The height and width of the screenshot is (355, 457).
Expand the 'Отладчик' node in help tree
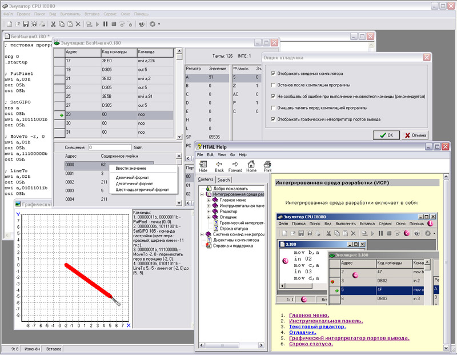[x=209, y=217]
